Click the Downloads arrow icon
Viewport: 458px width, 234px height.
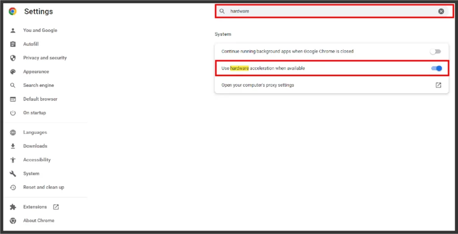13,146
